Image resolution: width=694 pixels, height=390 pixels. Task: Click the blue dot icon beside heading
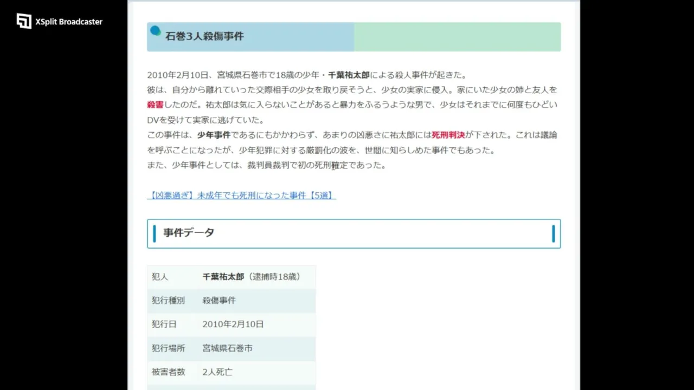click(x=155, y=31)
